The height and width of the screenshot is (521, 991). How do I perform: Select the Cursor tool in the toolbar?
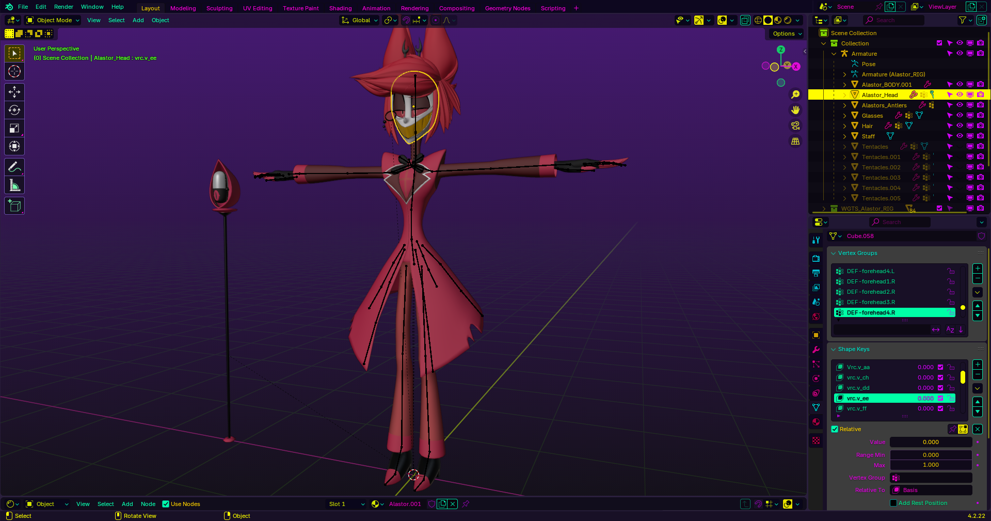[14, 71]
